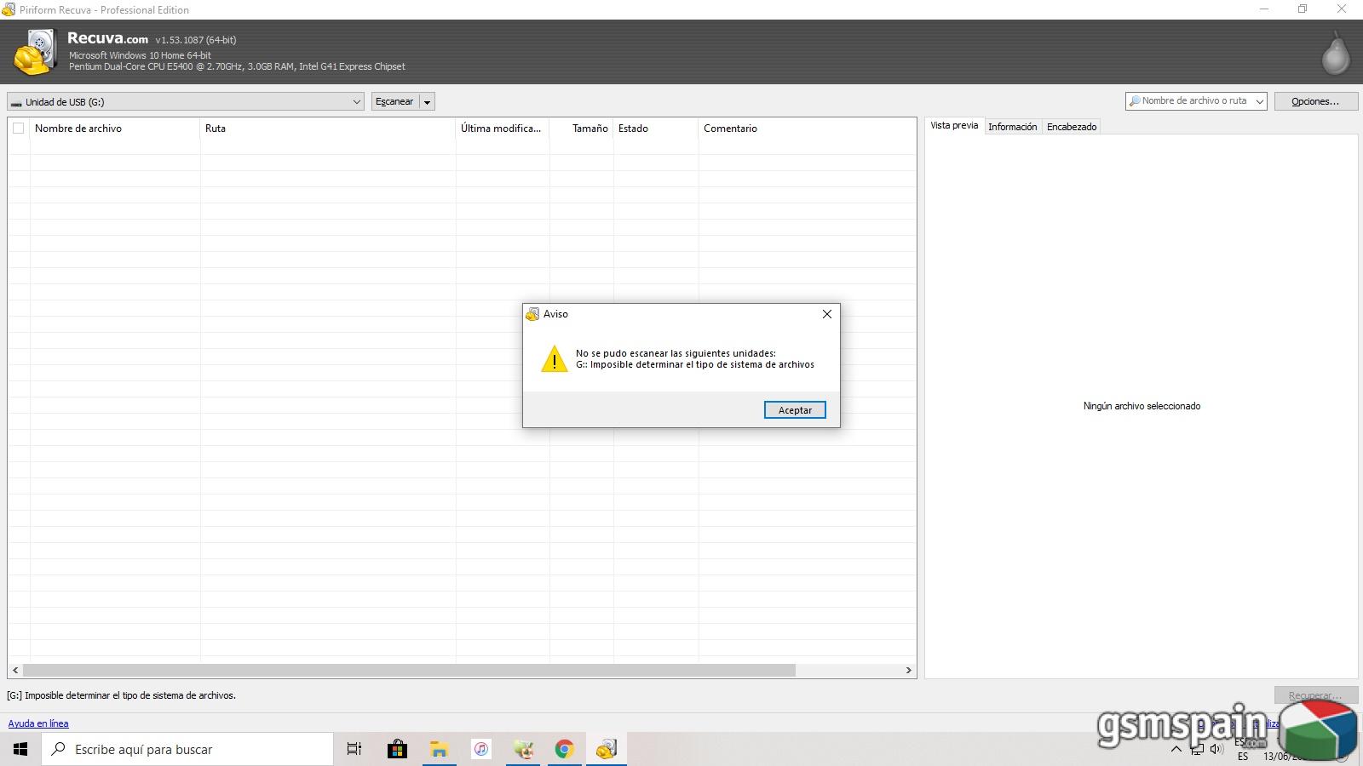Click the Recuva hard hat logo icon
The width and height of the screenshot is (1363, 766).
pyautogui.click(x=34, y=52)
